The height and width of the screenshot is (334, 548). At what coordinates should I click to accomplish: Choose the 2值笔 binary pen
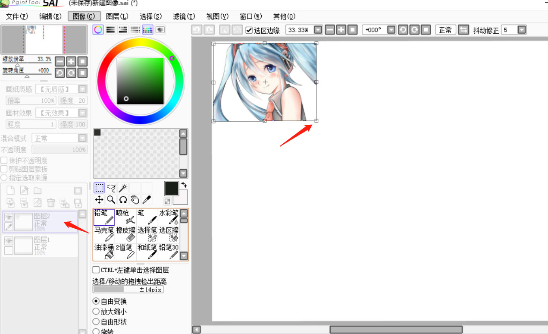point(125,252)
